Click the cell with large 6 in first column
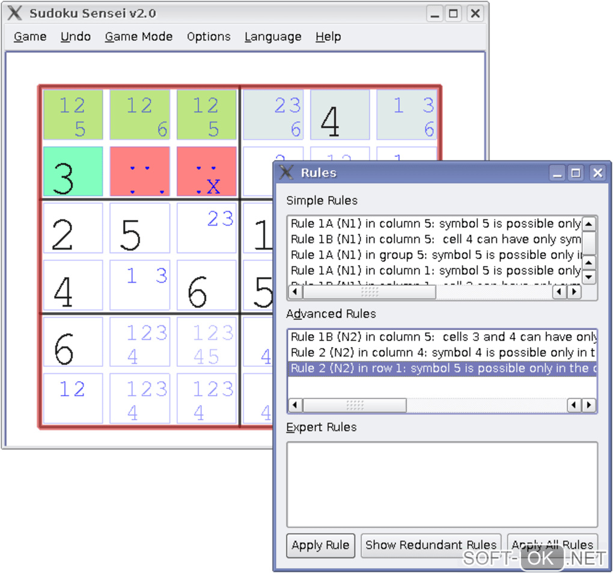613x573 pixels. point(73,342)
